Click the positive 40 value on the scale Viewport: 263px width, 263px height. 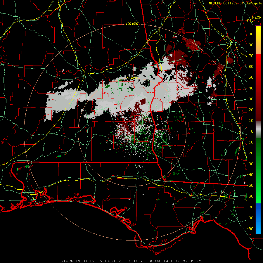point(251,88)
